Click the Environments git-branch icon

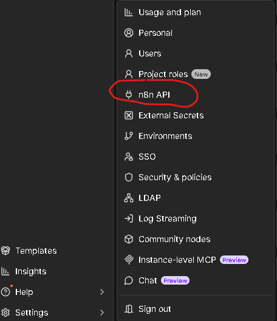[129, 136]
